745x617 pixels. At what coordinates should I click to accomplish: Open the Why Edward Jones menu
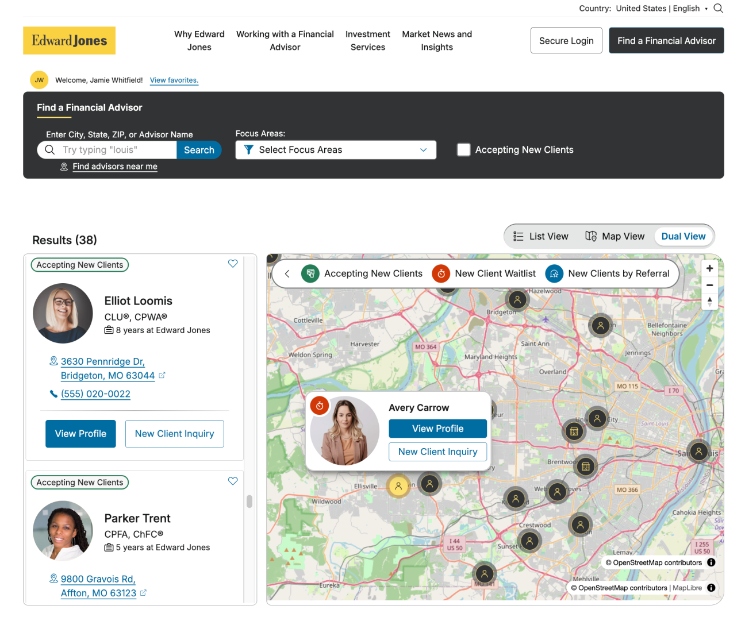tap(199, 41)
